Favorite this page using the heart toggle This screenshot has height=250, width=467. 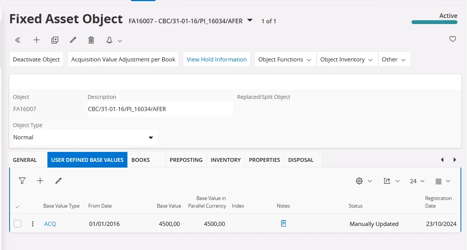[x=452, y=39]
